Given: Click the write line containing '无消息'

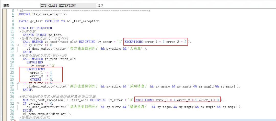Looking at the screenshot, I should [87, 49].
